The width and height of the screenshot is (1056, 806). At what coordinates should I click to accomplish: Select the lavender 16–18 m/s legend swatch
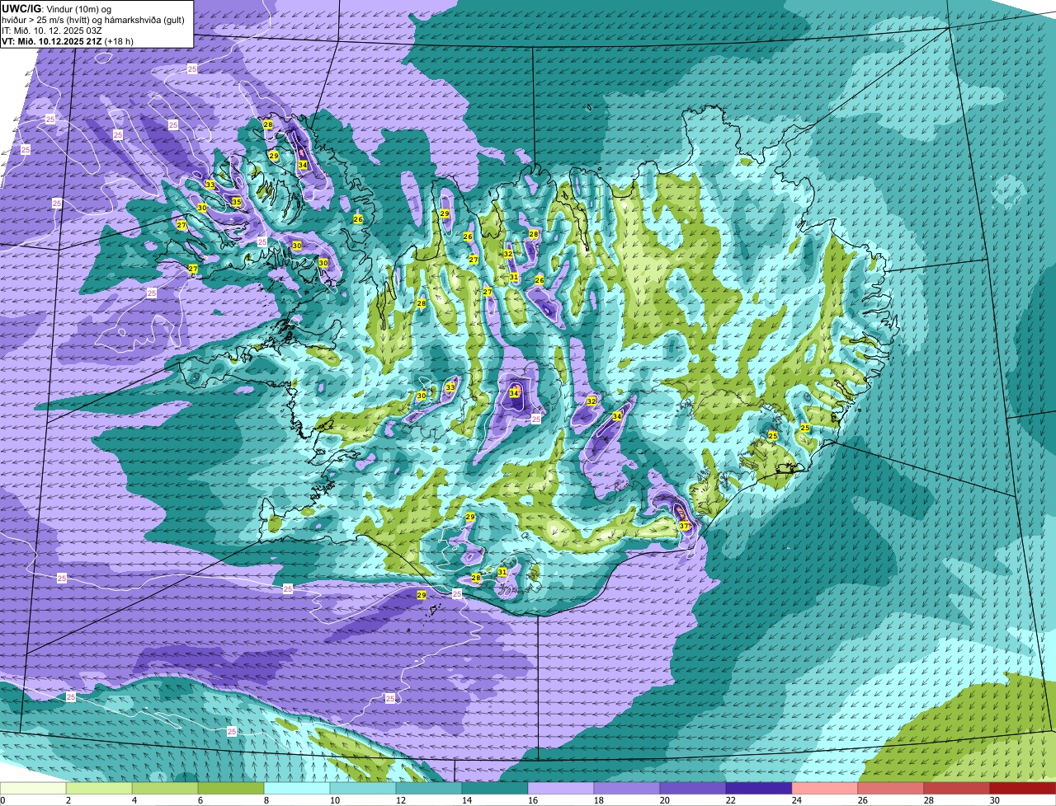[561, 789]
